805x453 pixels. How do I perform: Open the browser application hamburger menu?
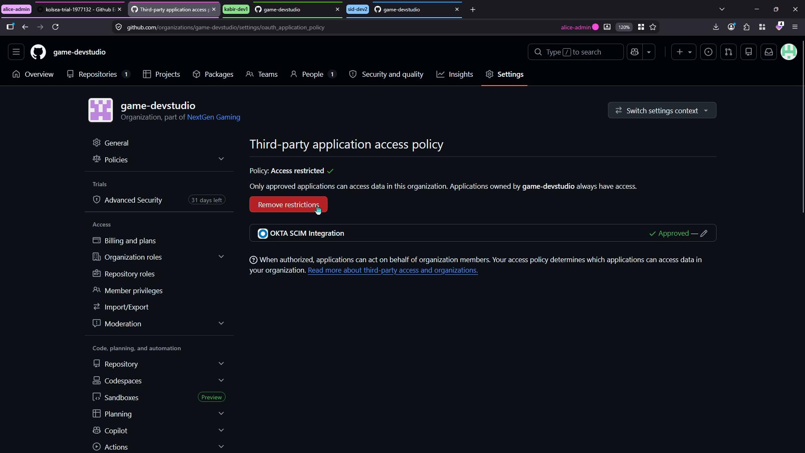(795, 27)
